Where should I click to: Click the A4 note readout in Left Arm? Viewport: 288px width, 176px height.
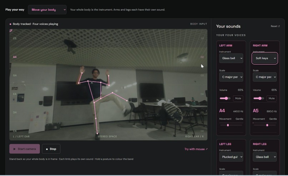(x=222, y=111)
